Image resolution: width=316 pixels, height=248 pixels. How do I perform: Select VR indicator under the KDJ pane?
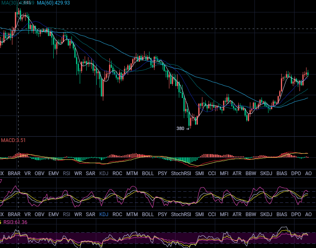click(x=27, y=214)
